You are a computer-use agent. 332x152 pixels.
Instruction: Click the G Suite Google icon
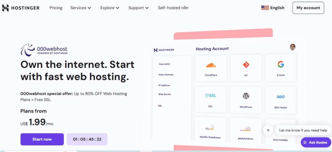pyautogui.click(x=281, y=64)
